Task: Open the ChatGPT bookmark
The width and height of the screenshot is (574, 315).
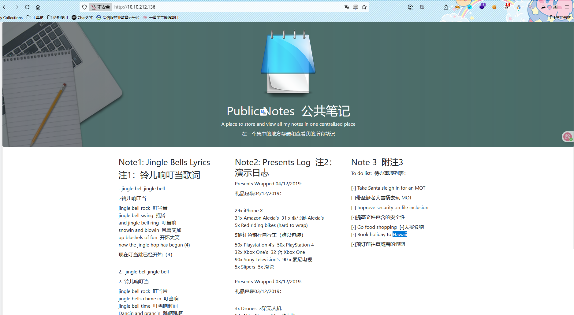Action: click(x=82, y=18)
